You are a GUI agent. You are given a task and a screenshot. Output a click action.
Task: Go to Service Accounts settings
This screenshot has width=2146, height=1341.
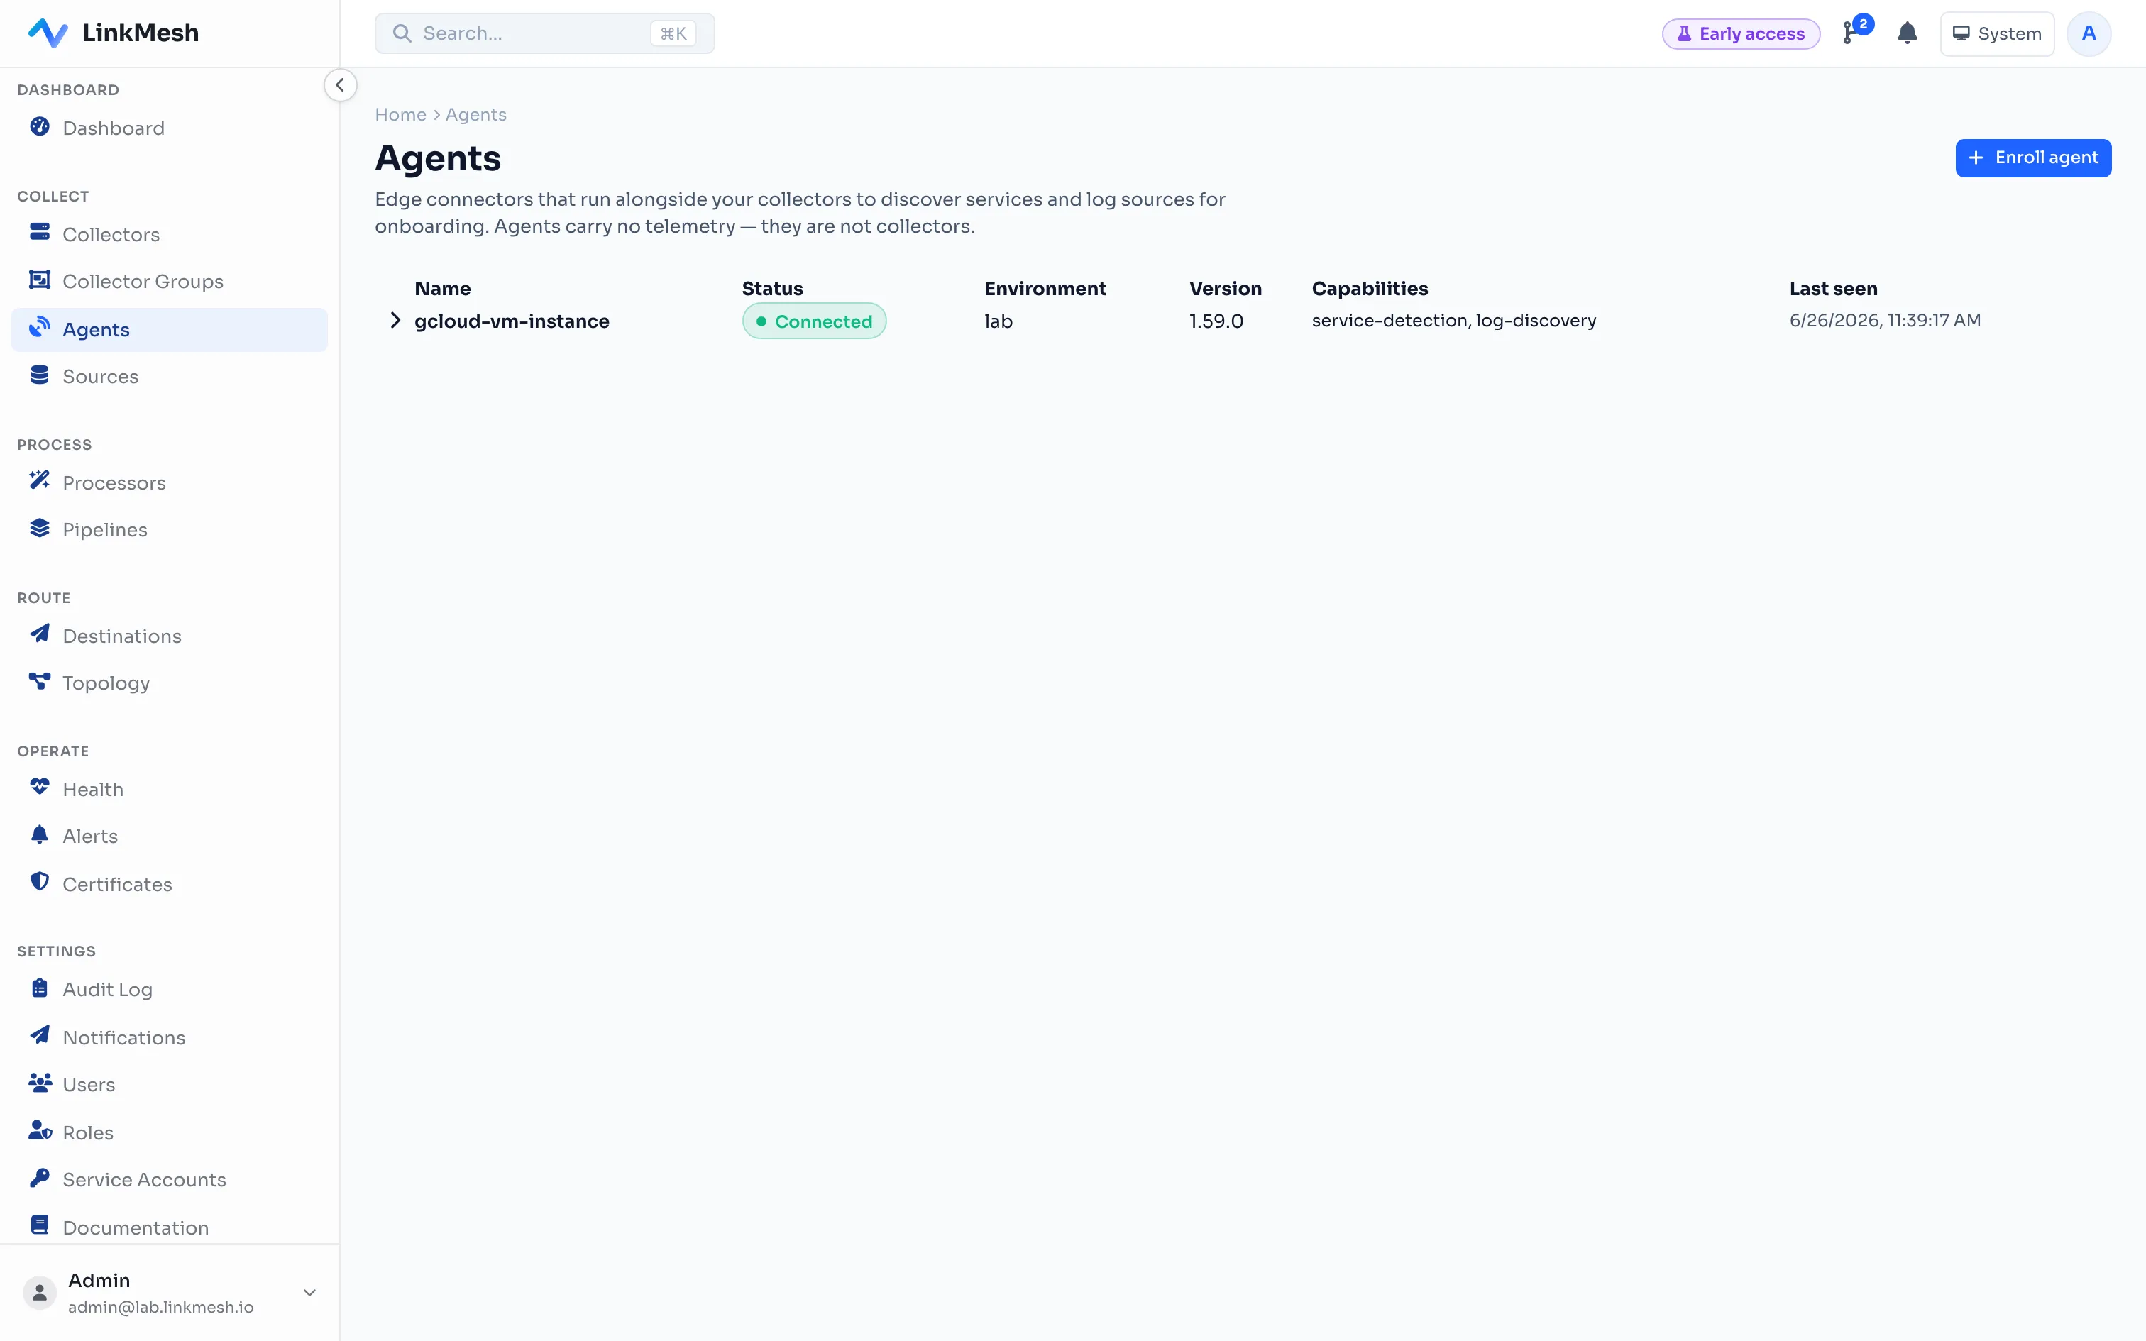(x=170, y=1179)
